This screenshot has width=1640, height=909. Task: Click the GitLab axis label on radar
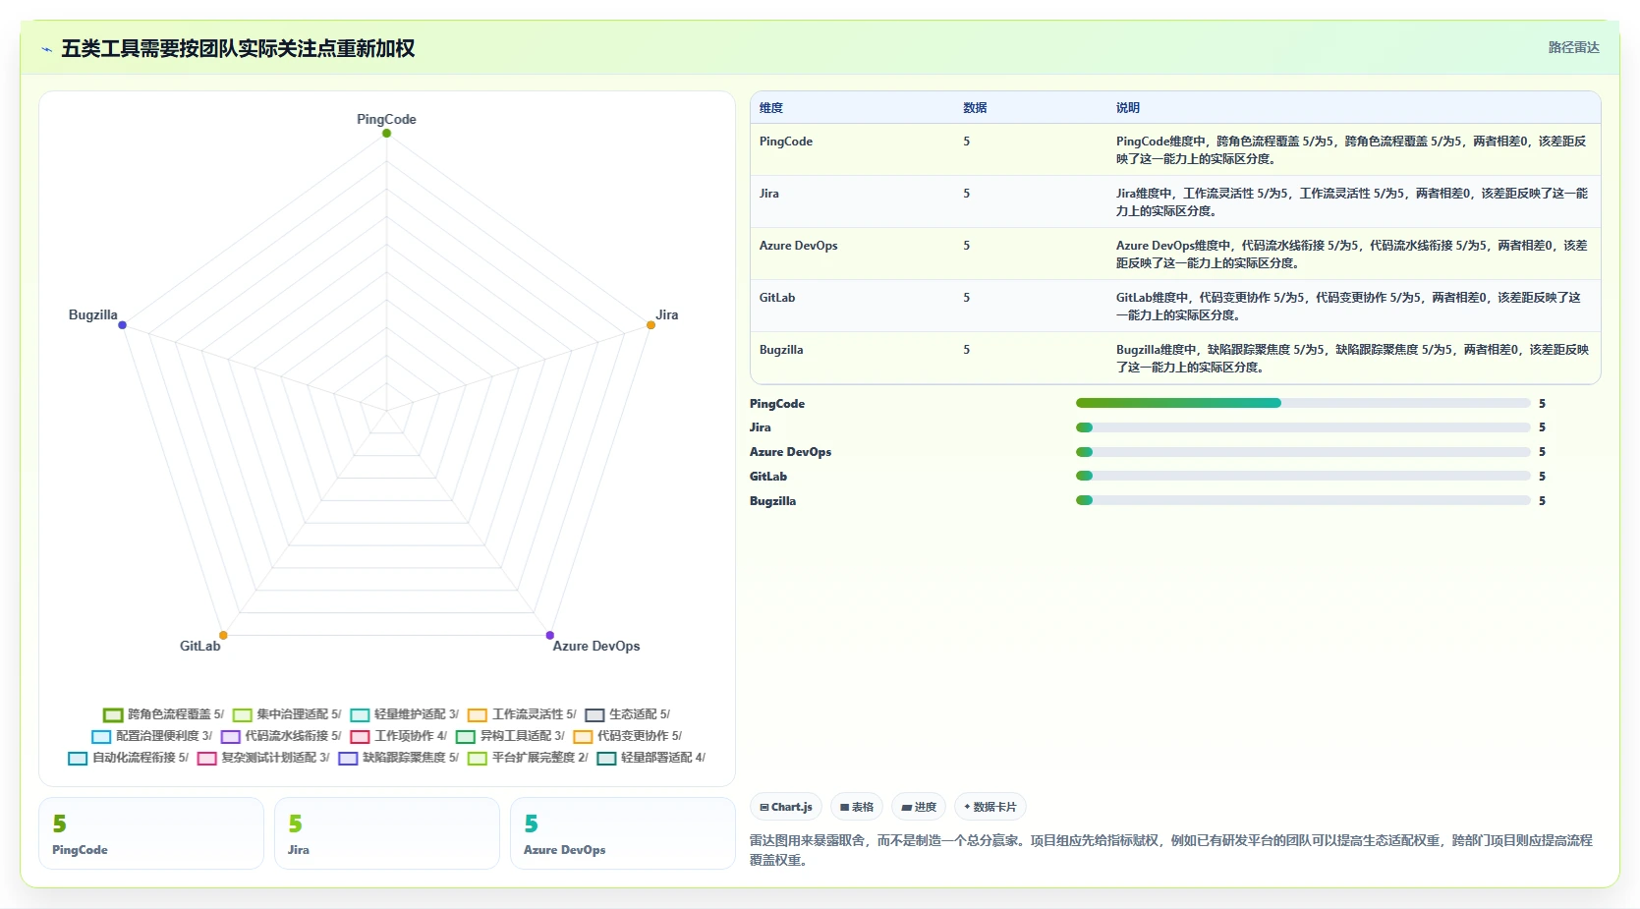[x=200, y=646]
